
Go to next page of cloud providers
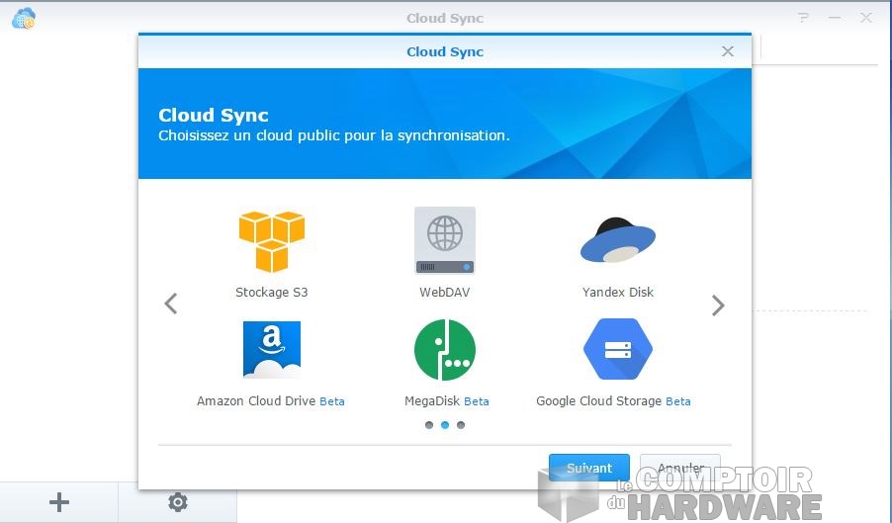(x=718, y=305)
